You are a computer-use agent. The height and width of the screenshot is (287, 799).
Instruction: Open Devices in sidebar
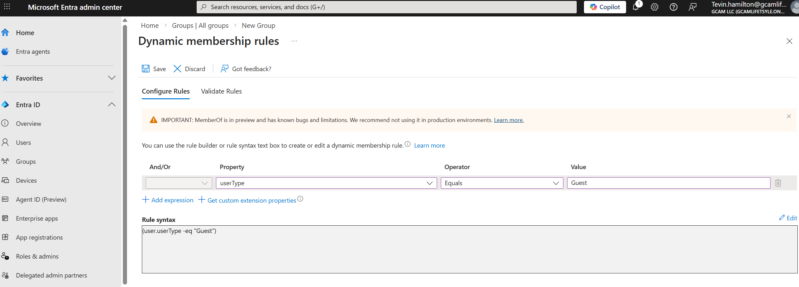[26, 180]
